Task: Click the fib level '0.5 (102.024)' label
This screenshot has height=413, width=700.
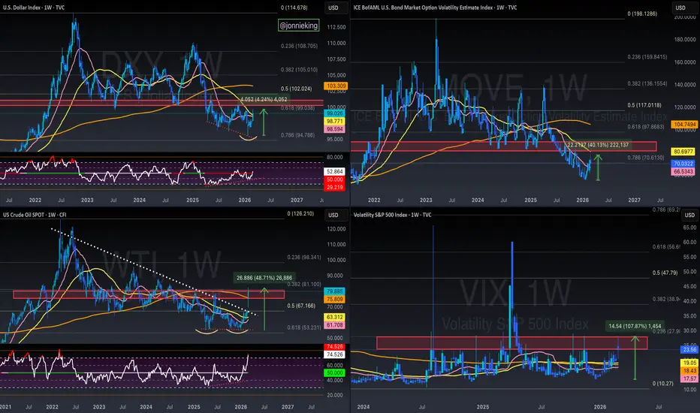Action: pos(297,89)
